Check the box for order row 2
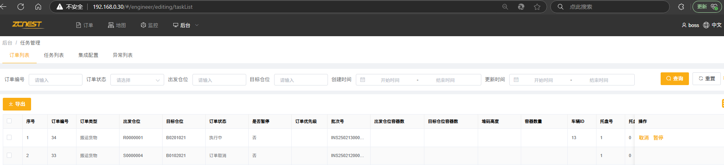Screen dimensions: 724x165 9,155
